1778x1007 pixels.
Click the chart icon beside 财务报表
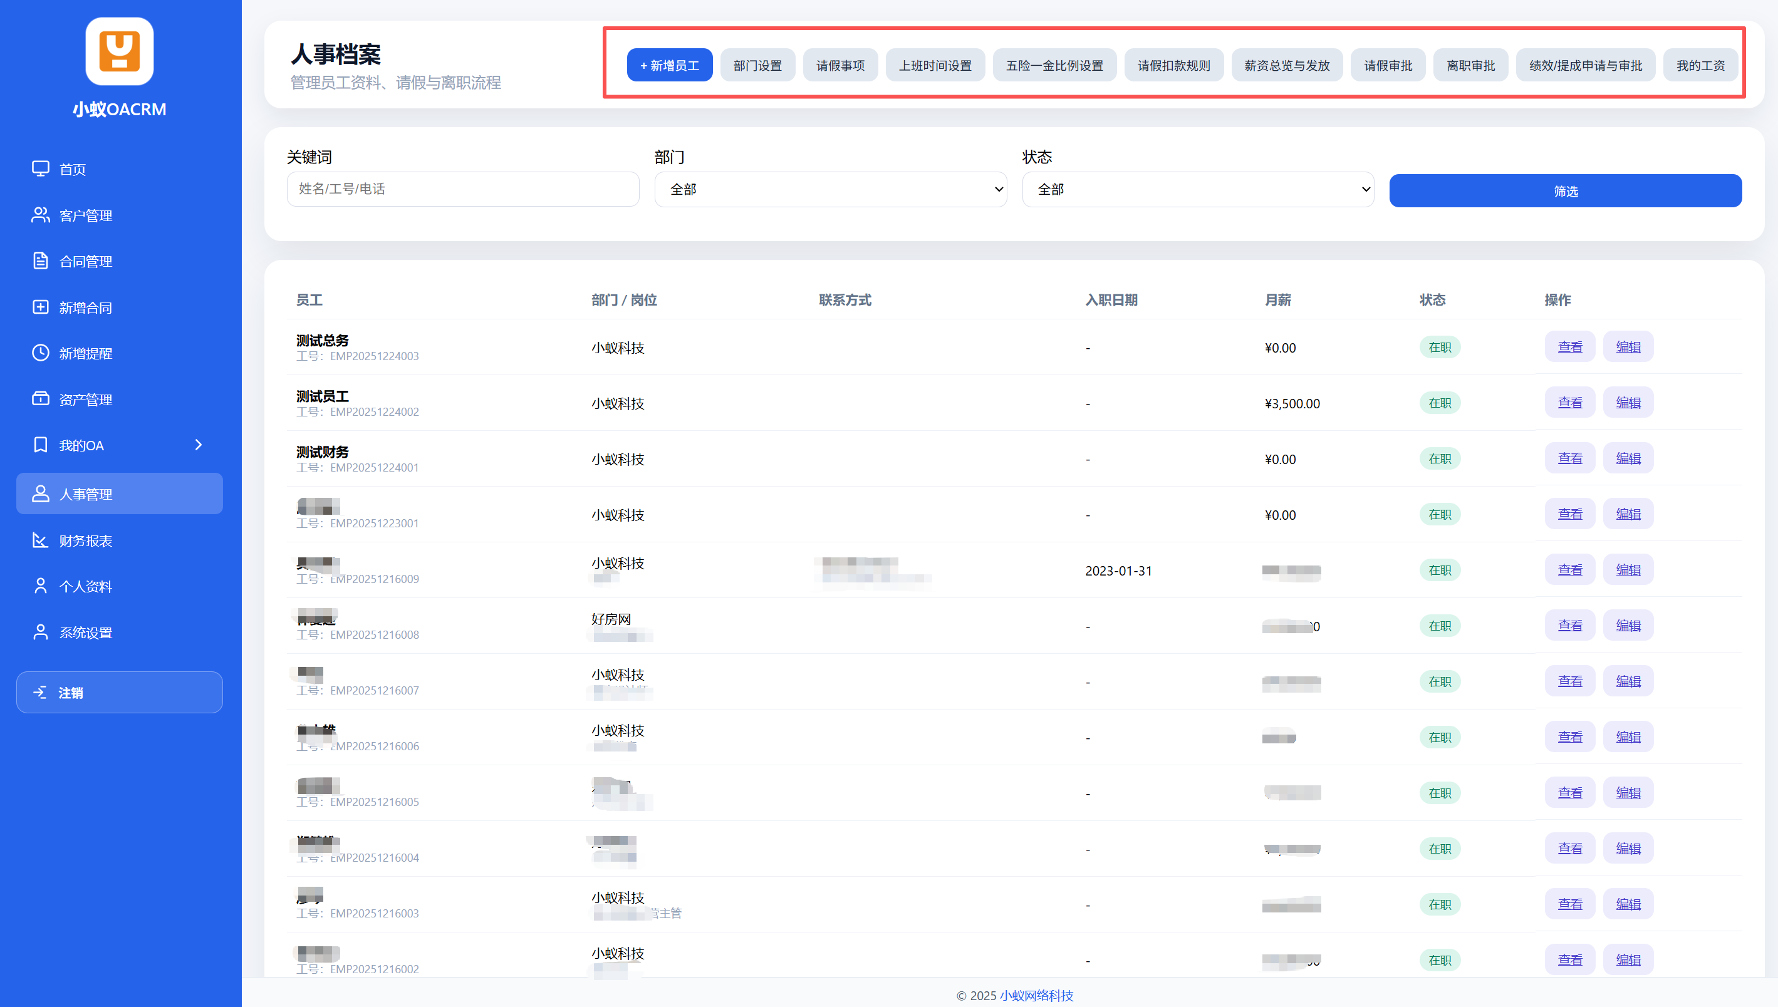pyautogui.click(x=40, y=540)
